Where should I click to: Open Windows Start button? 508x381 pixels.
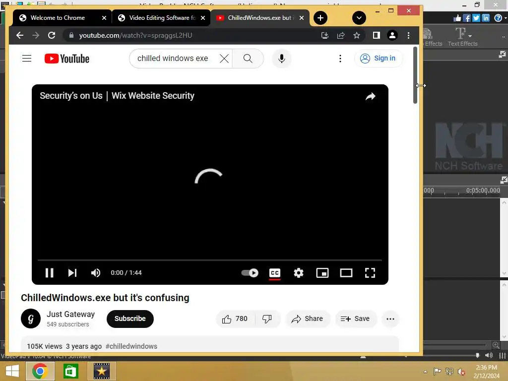pyautogui.click(x=12, y=371)
